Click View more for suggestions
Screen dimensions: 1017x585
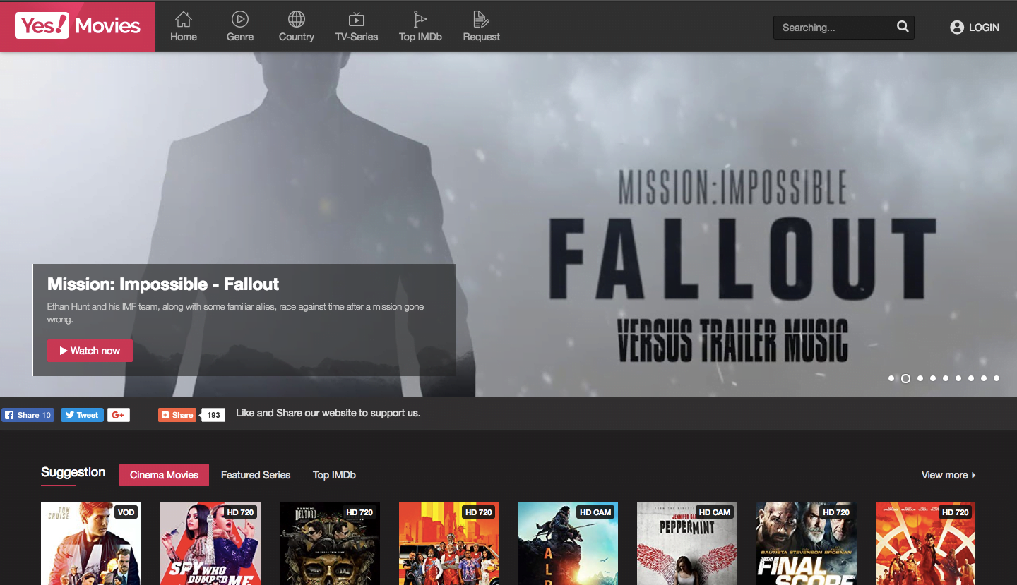[948, 475]
